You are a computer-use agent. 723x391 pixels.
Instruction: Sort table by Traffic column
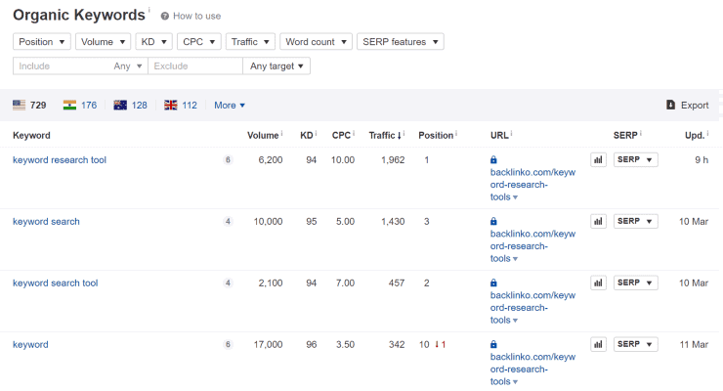[x=383, y=135]
